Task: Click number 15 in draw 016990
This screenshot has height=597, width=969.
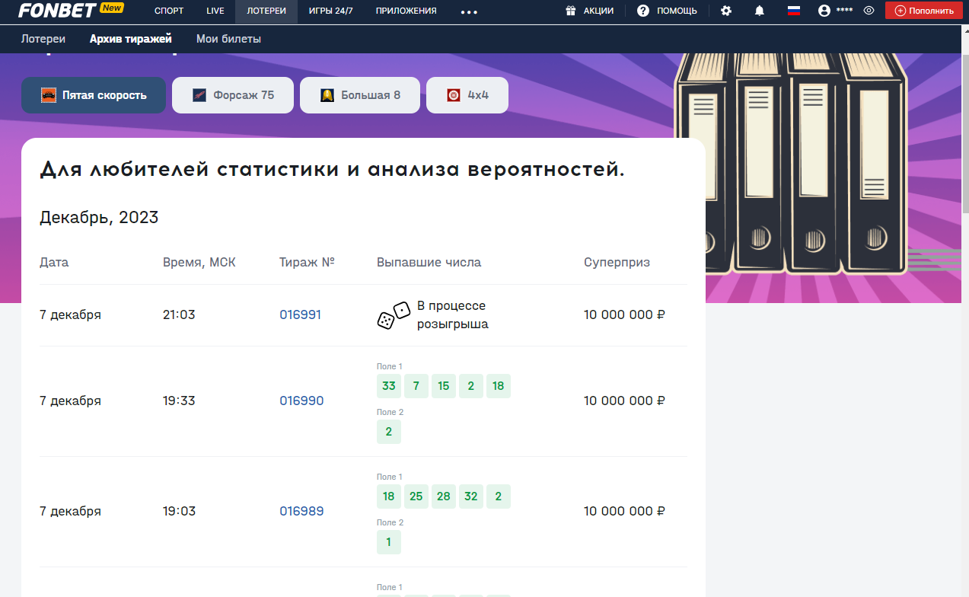Action: (x=444, y=386)
